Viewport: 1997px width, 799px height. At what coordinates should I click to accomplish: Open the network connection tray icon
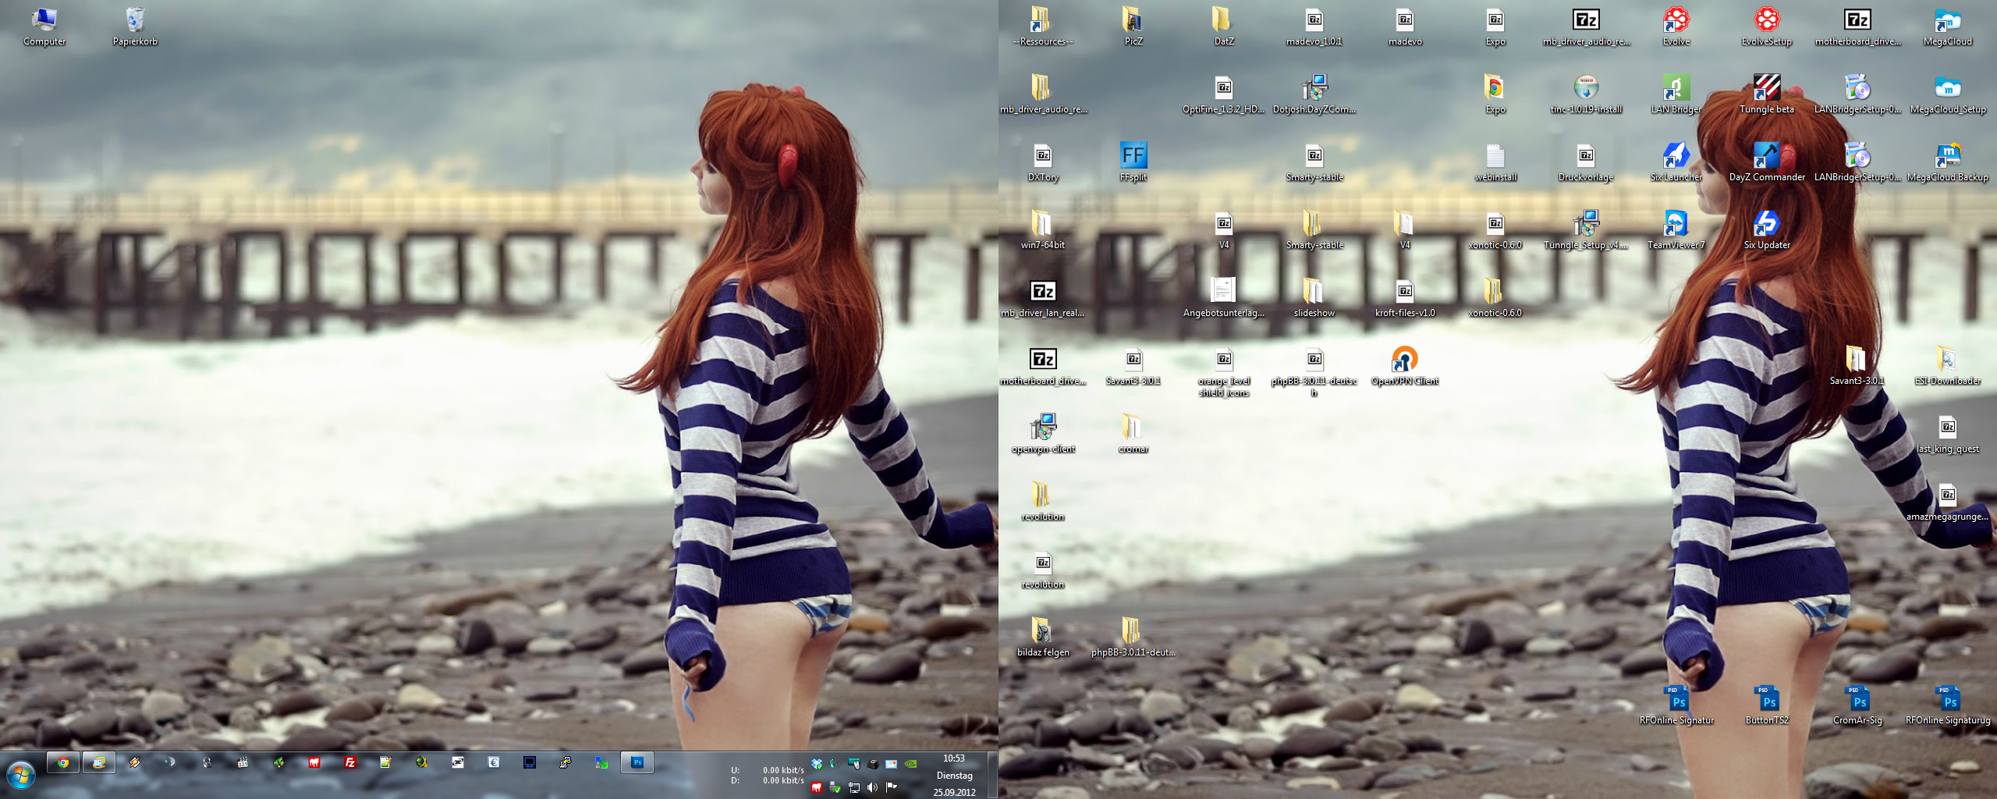click(853, 787)
